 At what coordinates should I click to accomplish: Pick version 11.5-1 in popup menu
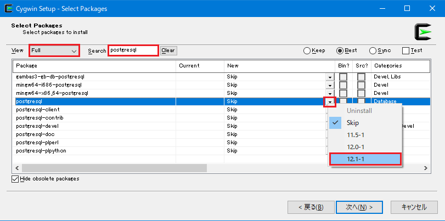pos(356,135)
